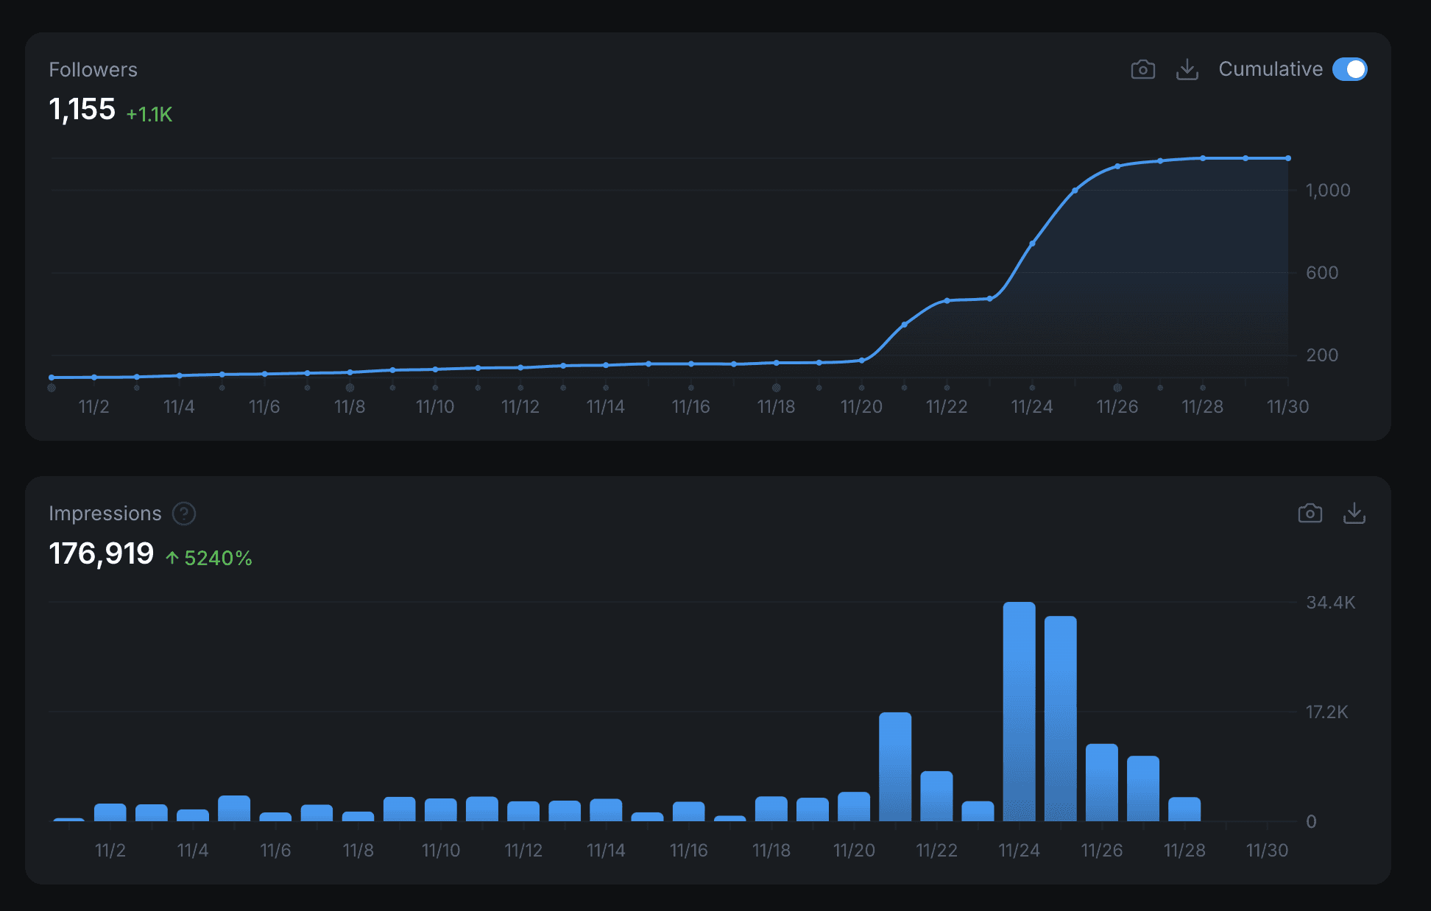Click the "11/30" date label under Impressions chart
The width and height of the screenshot is (1431, 911).
(x=1267, y=851)
